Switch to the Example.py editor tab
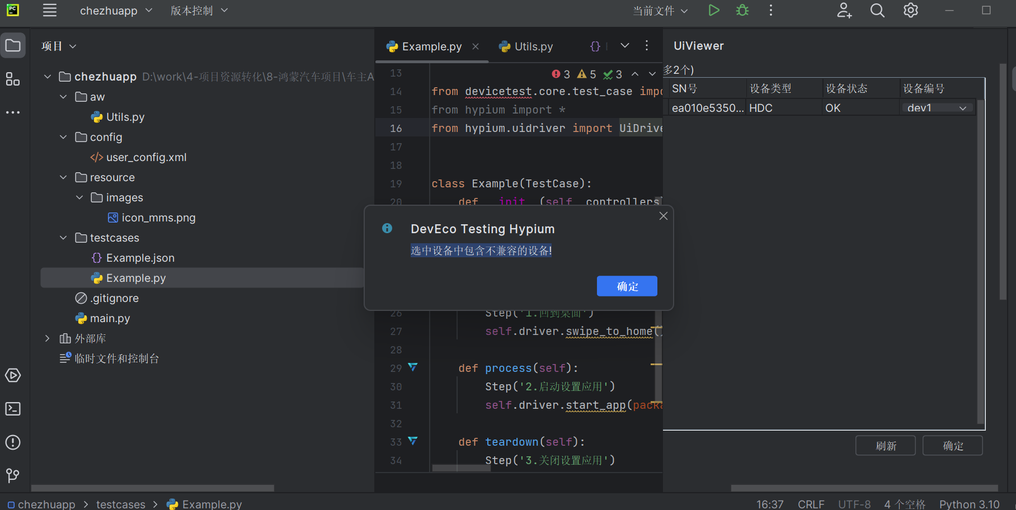The width and height of the screenshot is (1016, 510). (431, 46)
